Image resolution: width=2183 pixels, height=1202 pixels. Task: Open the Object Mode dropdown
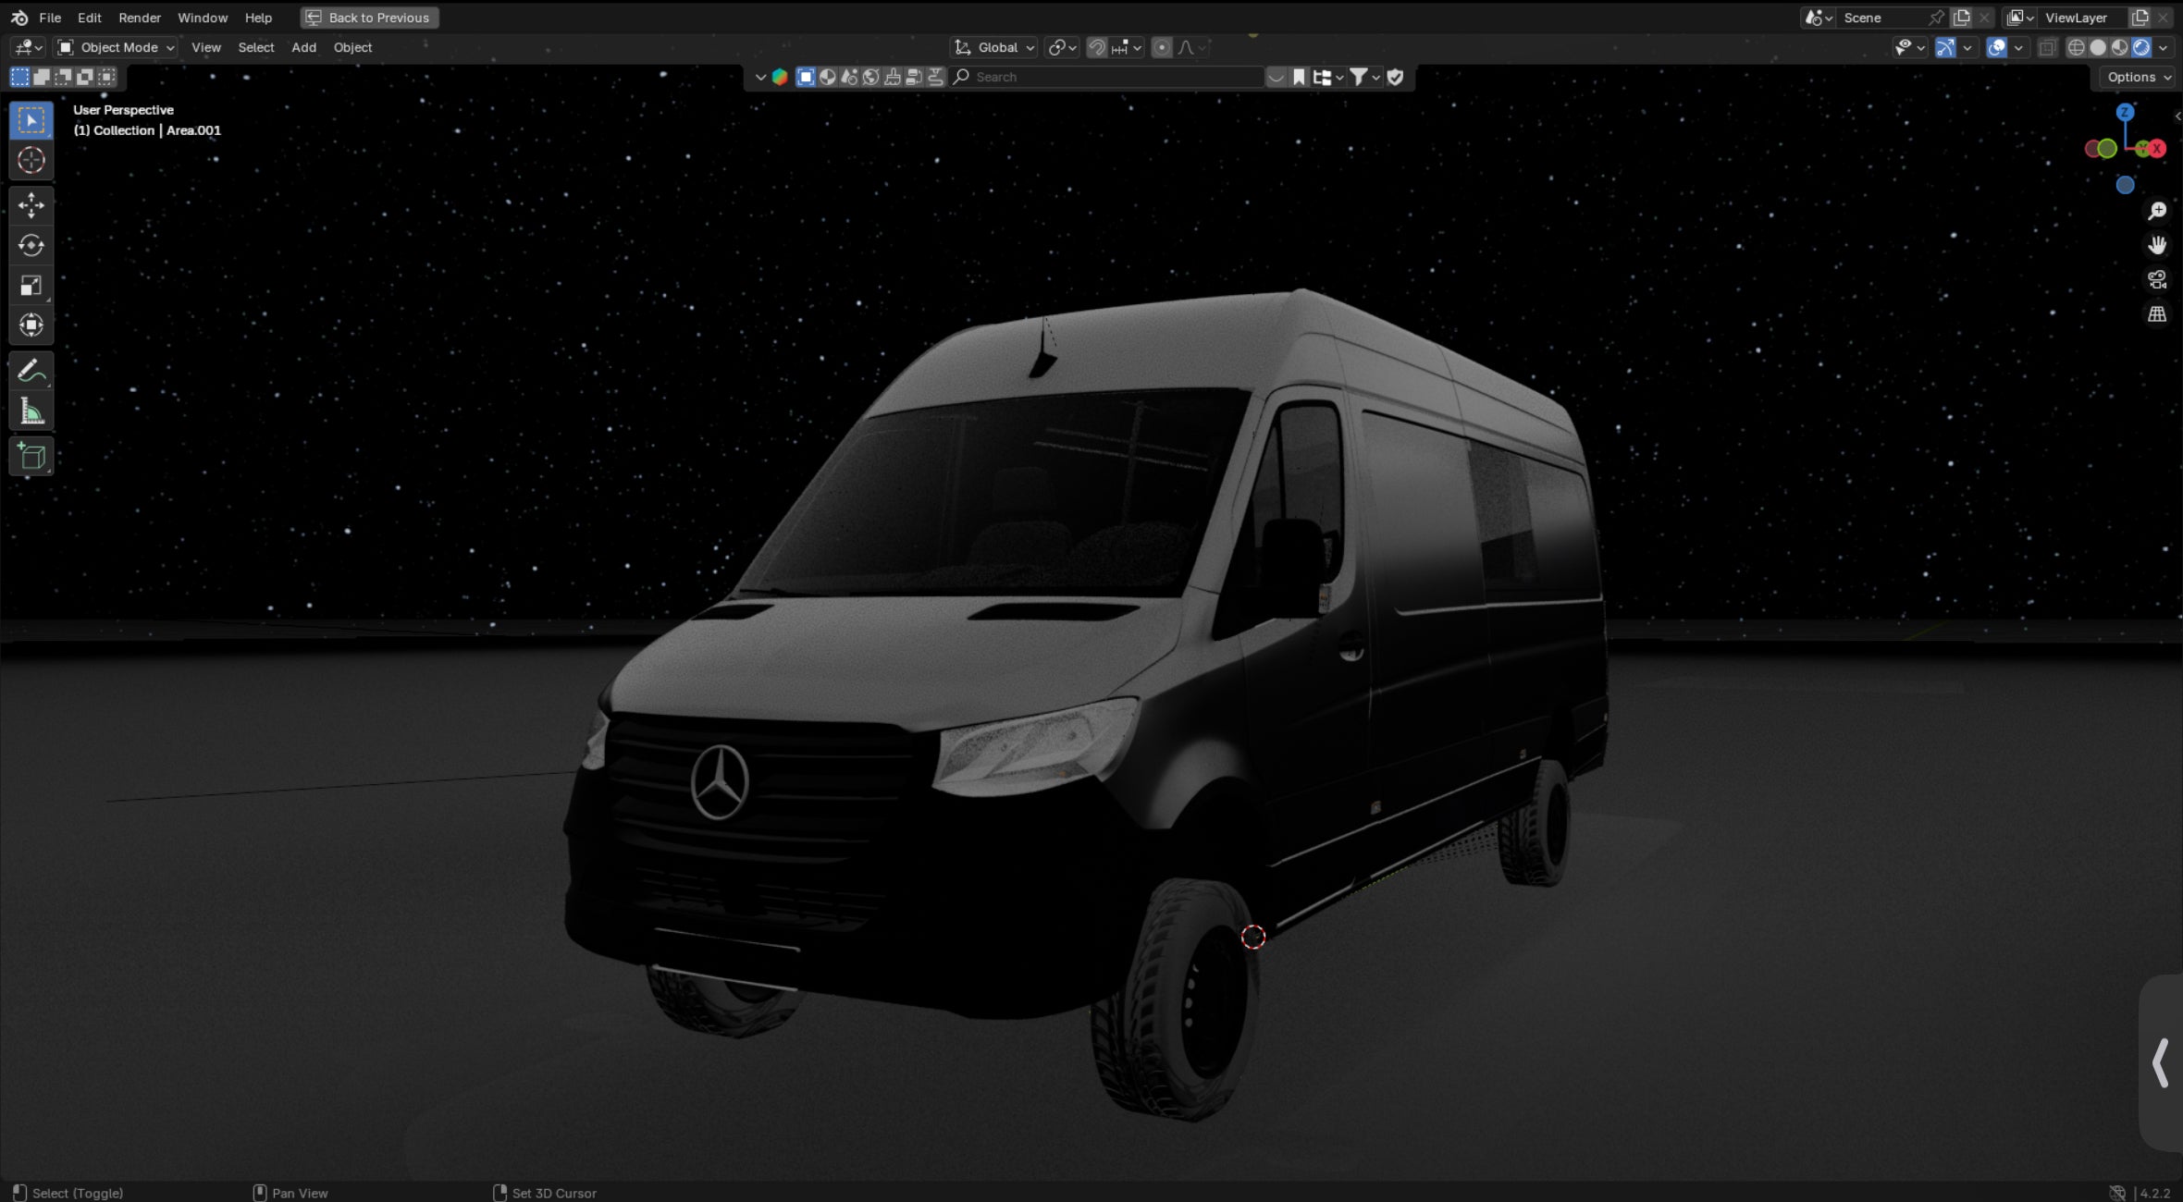(x=117, y=47)
